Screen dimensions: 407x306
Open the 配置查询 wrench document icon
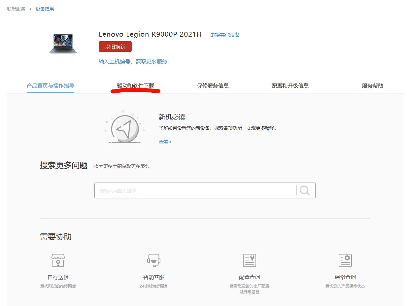[250, 260]
